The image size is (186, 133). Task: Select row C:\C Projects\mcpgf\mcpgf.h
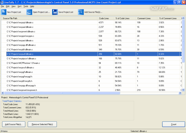[x=91, y=77]
